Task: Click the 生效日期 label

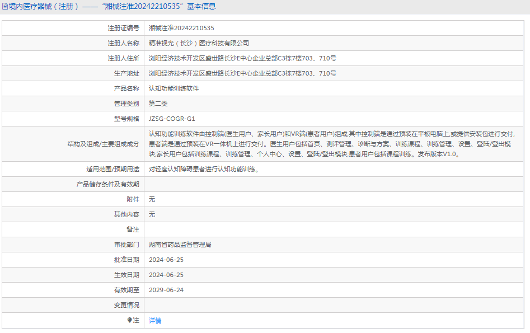Action: point(126,275)
